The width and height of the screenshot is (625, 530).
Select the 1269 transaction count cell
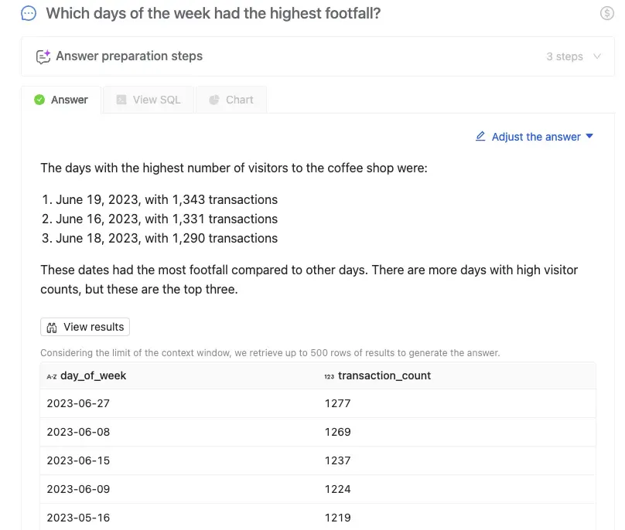pos(338,432)
